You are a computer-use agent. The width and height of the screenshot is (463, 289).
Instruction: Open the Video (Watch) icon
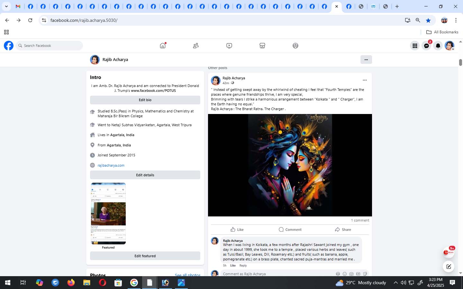229,46
